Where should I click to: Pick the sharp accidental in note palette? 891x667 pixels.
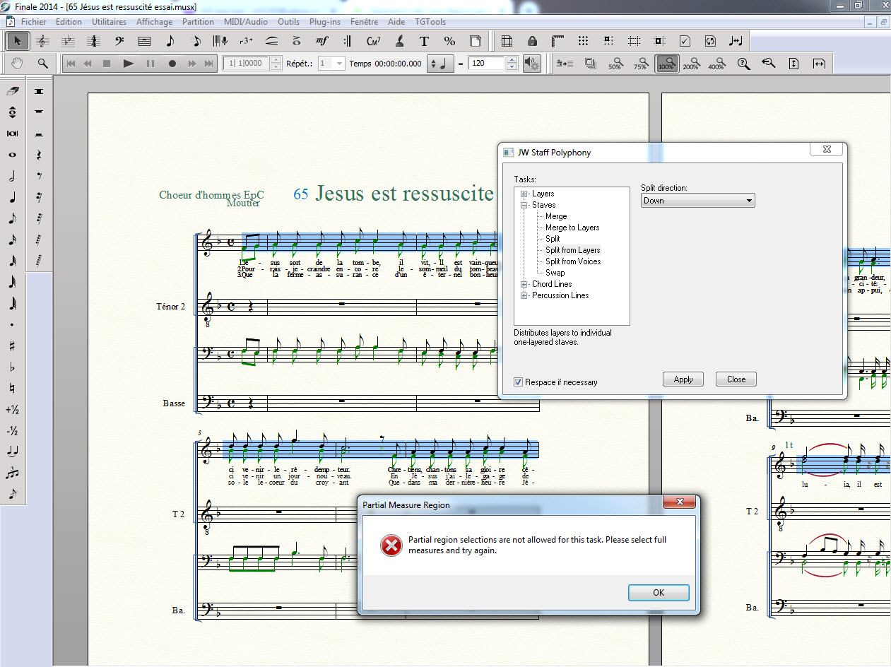[x=12, y=346]
